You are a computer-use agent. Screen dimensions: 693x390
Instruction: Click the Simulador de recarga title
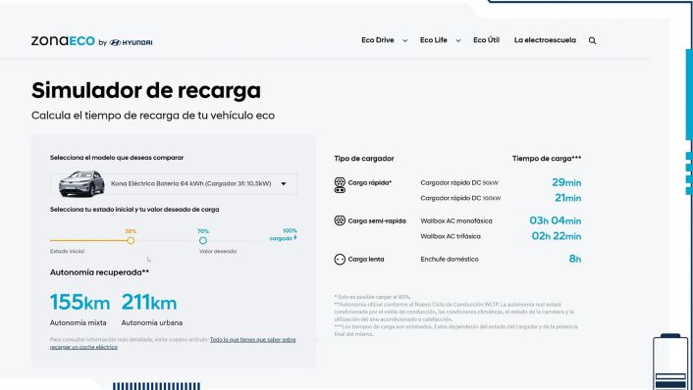pos(146,90)
